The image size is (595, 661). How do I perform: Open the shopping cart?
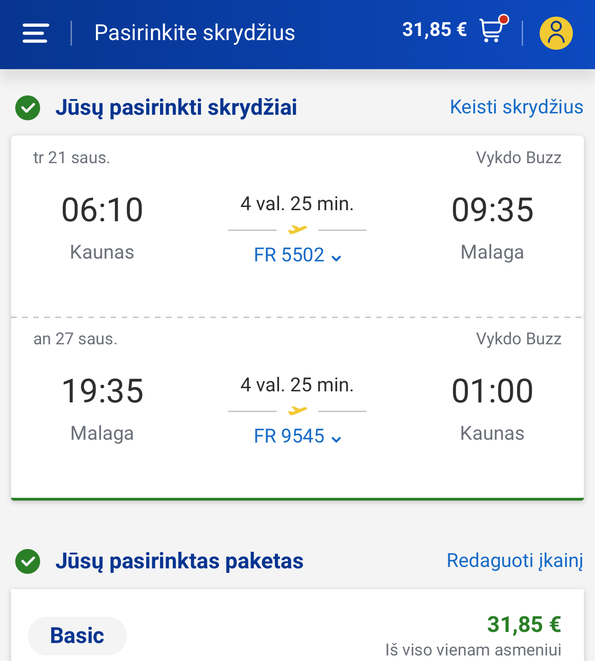pyautogui.click(x=492, y=30)
